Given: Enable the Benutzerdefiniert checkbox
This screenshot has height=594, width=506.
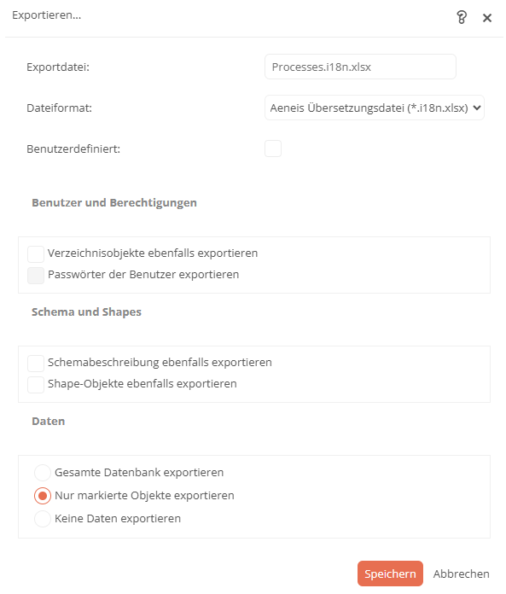Looking at the screenshot, I should 273,148.
